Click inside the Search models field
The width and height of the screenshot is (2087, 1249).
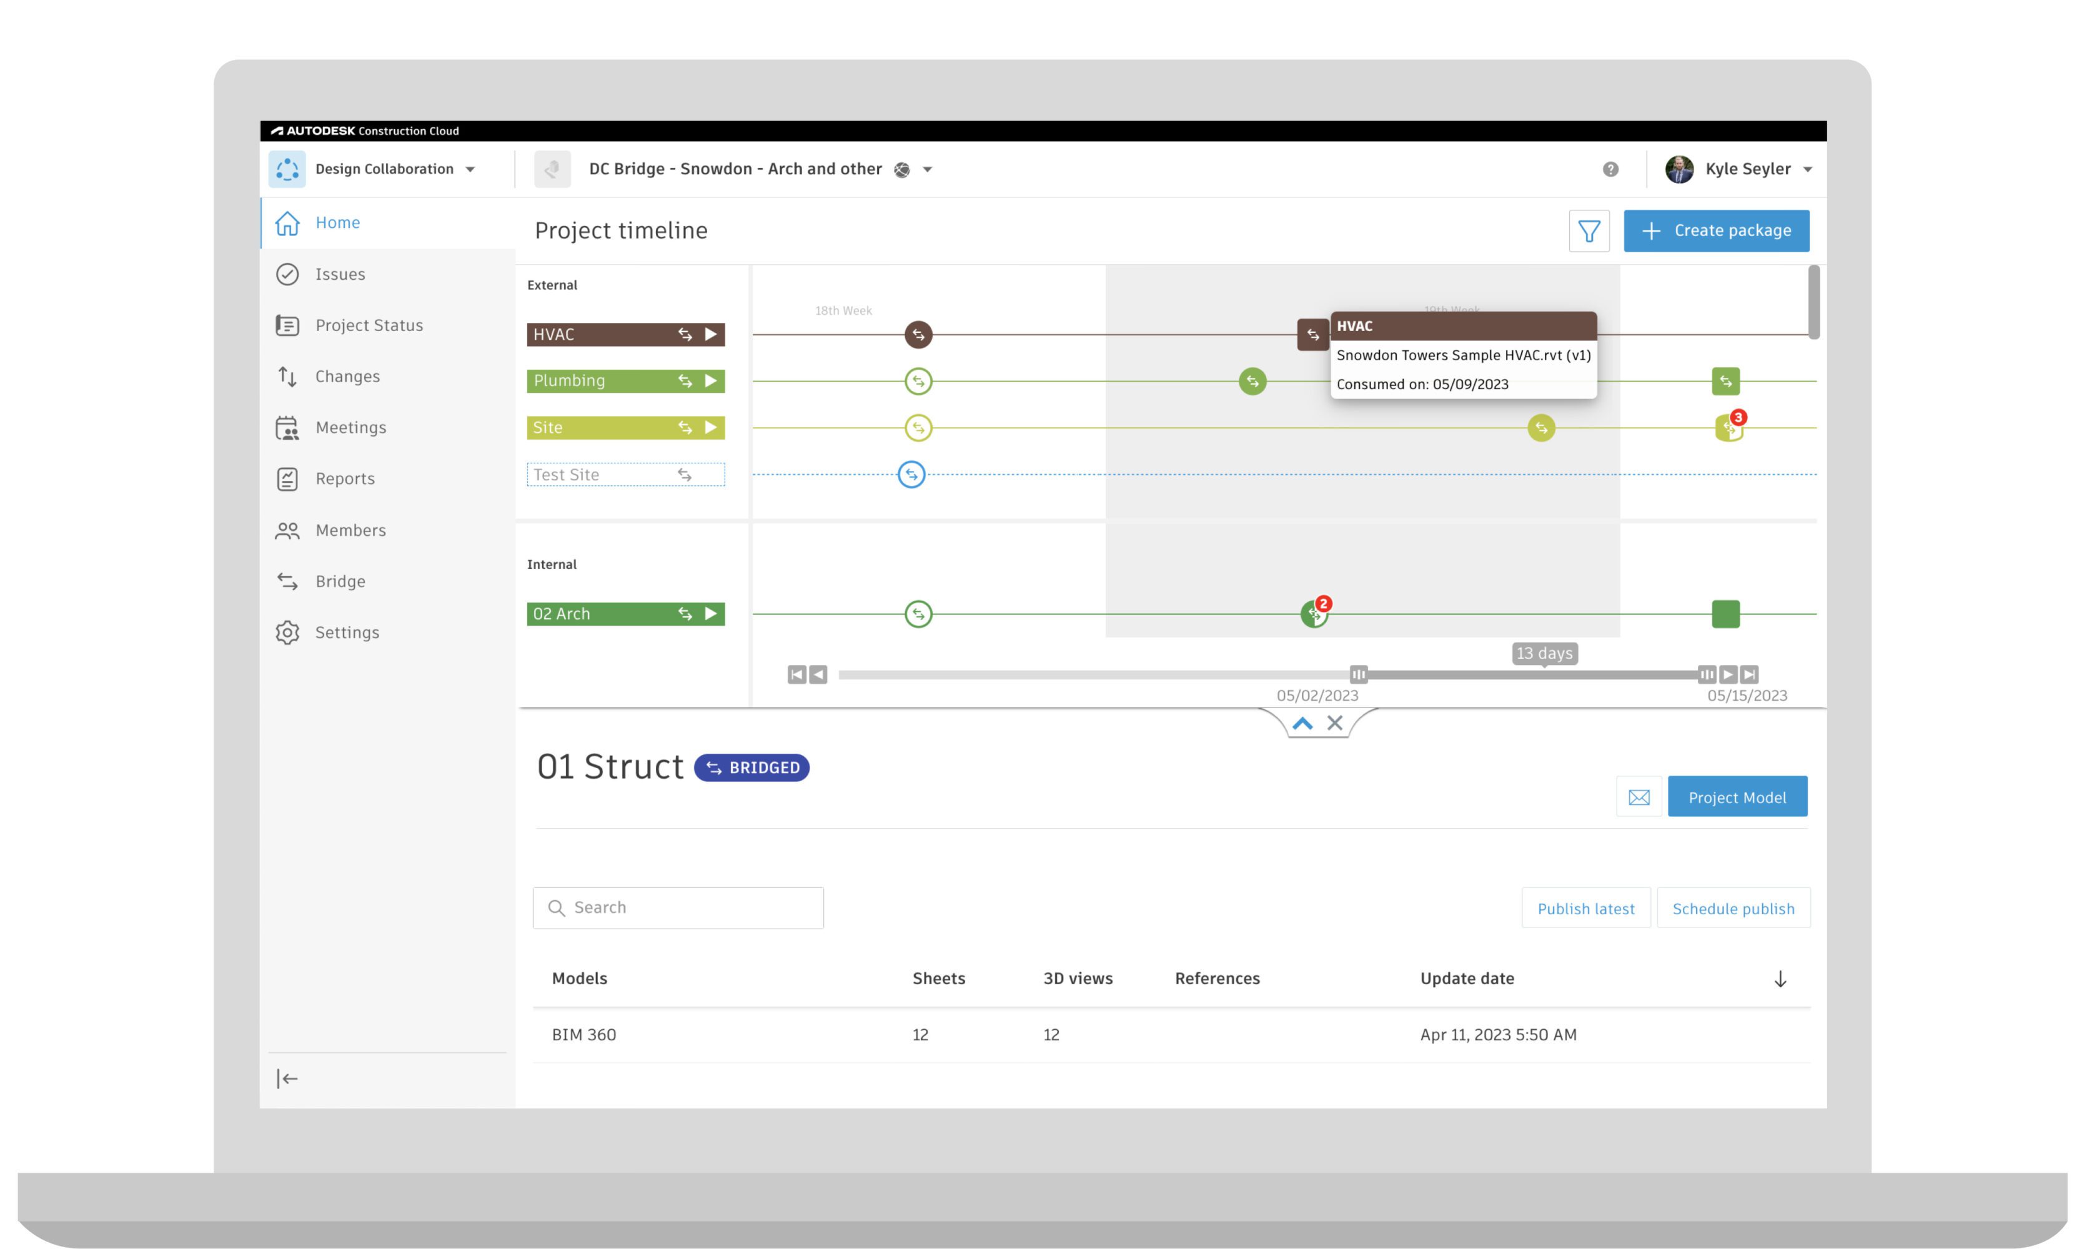click(678, 907)
